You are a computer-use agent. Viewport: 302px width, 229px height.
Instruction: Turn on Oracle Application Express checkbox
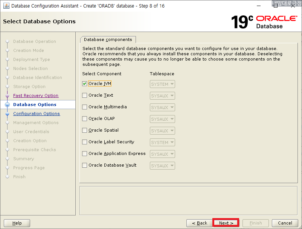pyautogui.click(x=84, y=154)
